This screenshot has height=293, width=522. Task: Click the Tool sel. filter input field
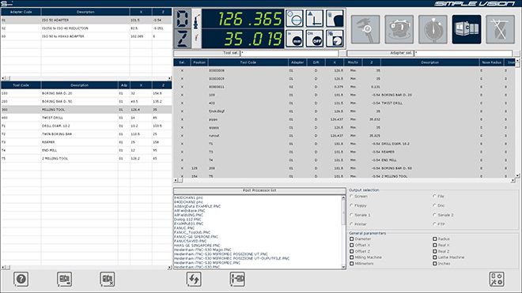tap(289, 53)
